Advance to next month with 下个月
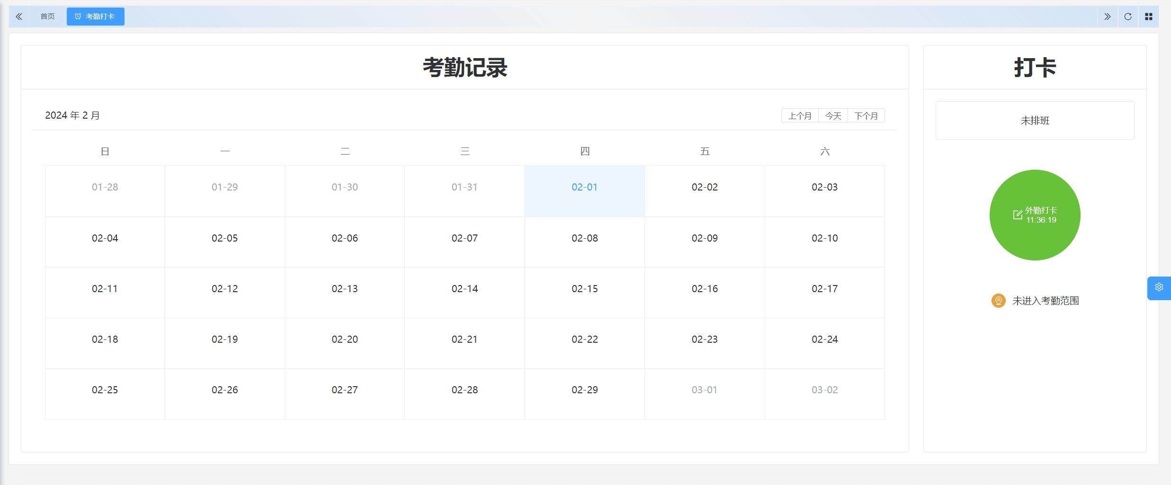The width and height of the screenshot is (1171, 485). 866,116
